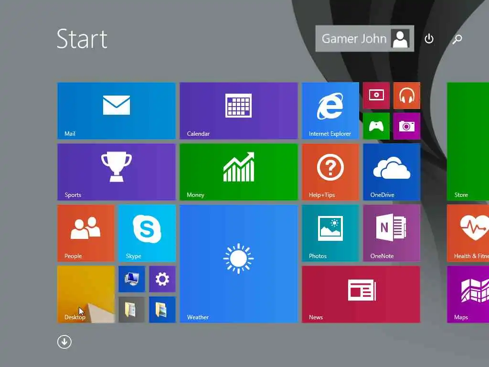Click the Search magnifier button

tap(457, 39)
